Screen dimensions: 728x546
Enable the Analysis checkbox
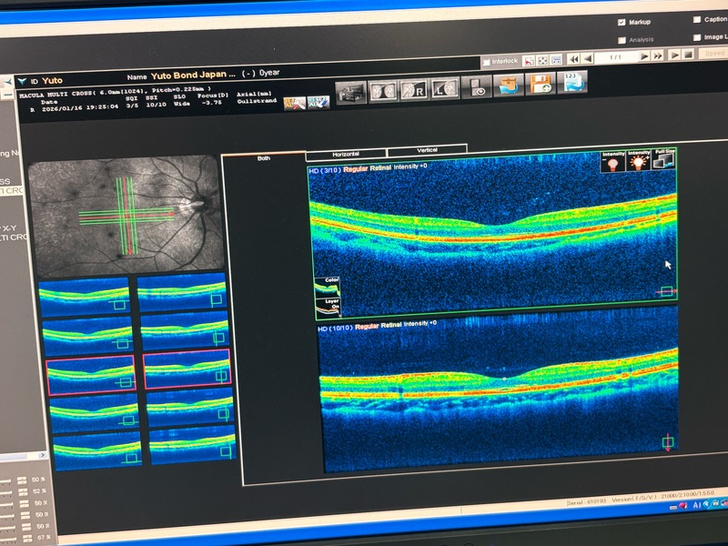pos(622,40)
